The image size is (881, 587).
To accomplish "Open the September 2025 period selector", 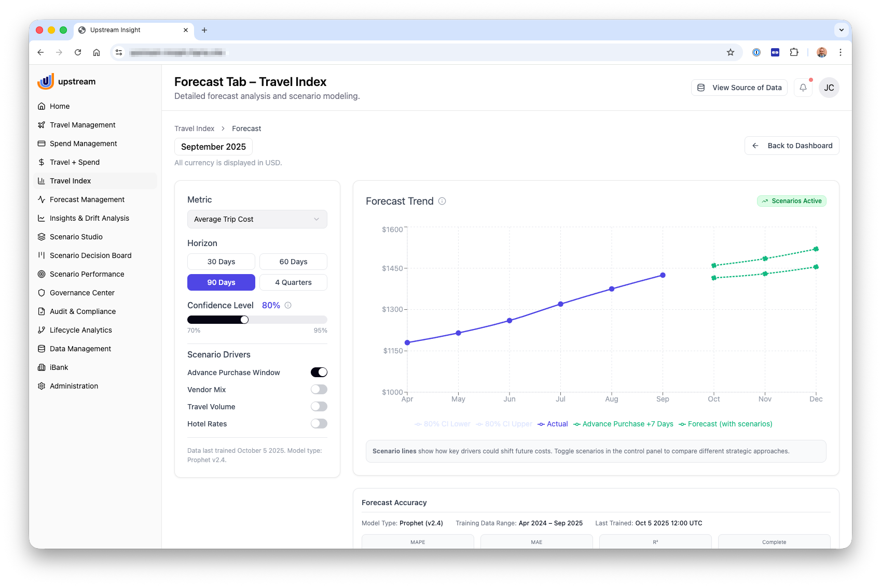I will tap(213, 147).
